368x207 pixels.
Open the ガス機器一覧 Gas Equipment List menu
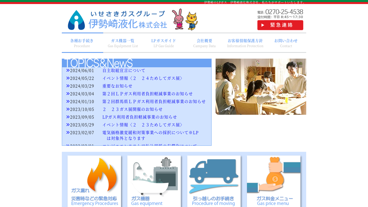(123, 43)
